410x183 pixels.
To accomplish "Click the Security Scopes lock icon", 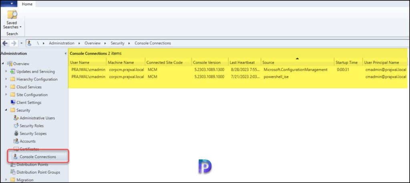I will pyautogui.click(x=16, y=133).
